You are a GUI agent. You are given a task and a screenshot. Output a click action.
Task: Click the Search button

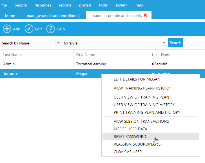coord(175,43)
